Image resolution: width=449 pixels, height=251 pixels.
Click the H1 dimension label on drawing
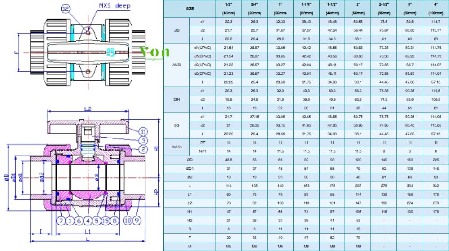click(x=156, y=149)
